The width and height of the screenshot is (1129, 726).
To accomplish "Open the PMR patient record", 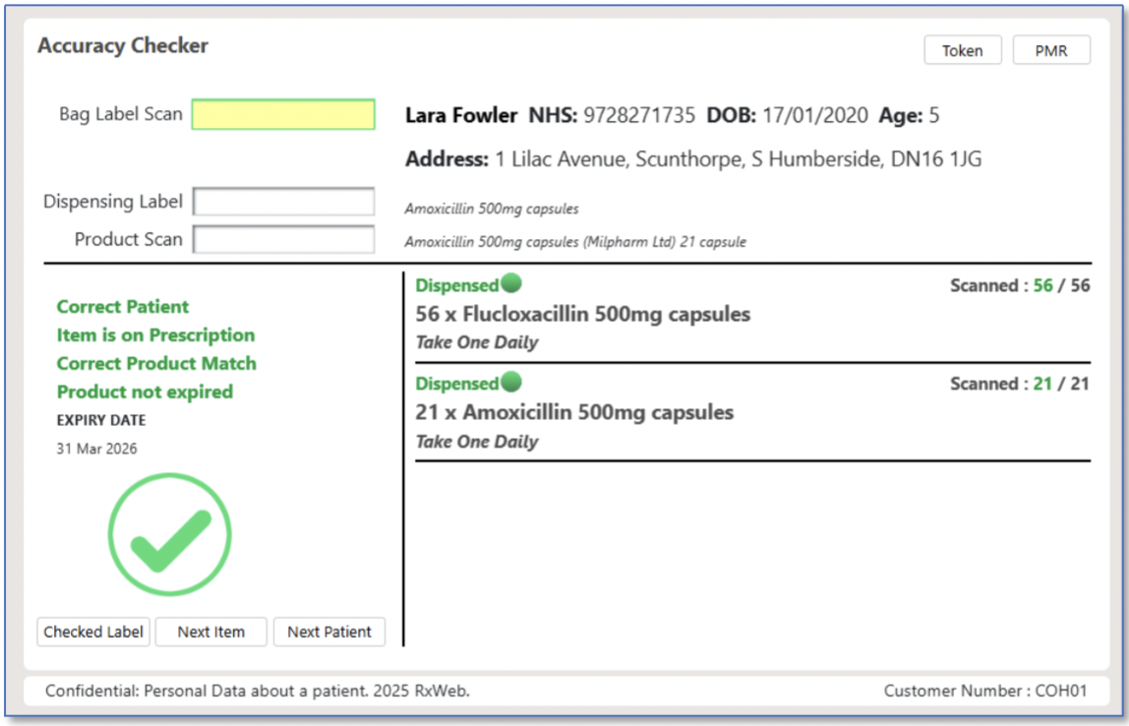I will point(1050,50).
